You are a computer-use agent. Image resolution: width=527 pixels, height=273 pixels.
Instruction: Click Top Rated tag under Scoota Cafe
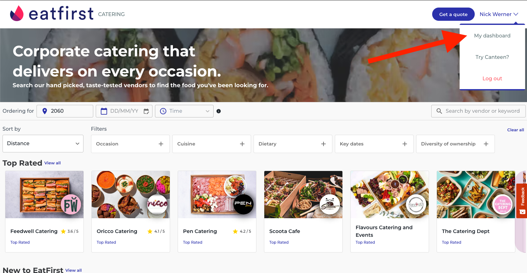tap(279, 242)
